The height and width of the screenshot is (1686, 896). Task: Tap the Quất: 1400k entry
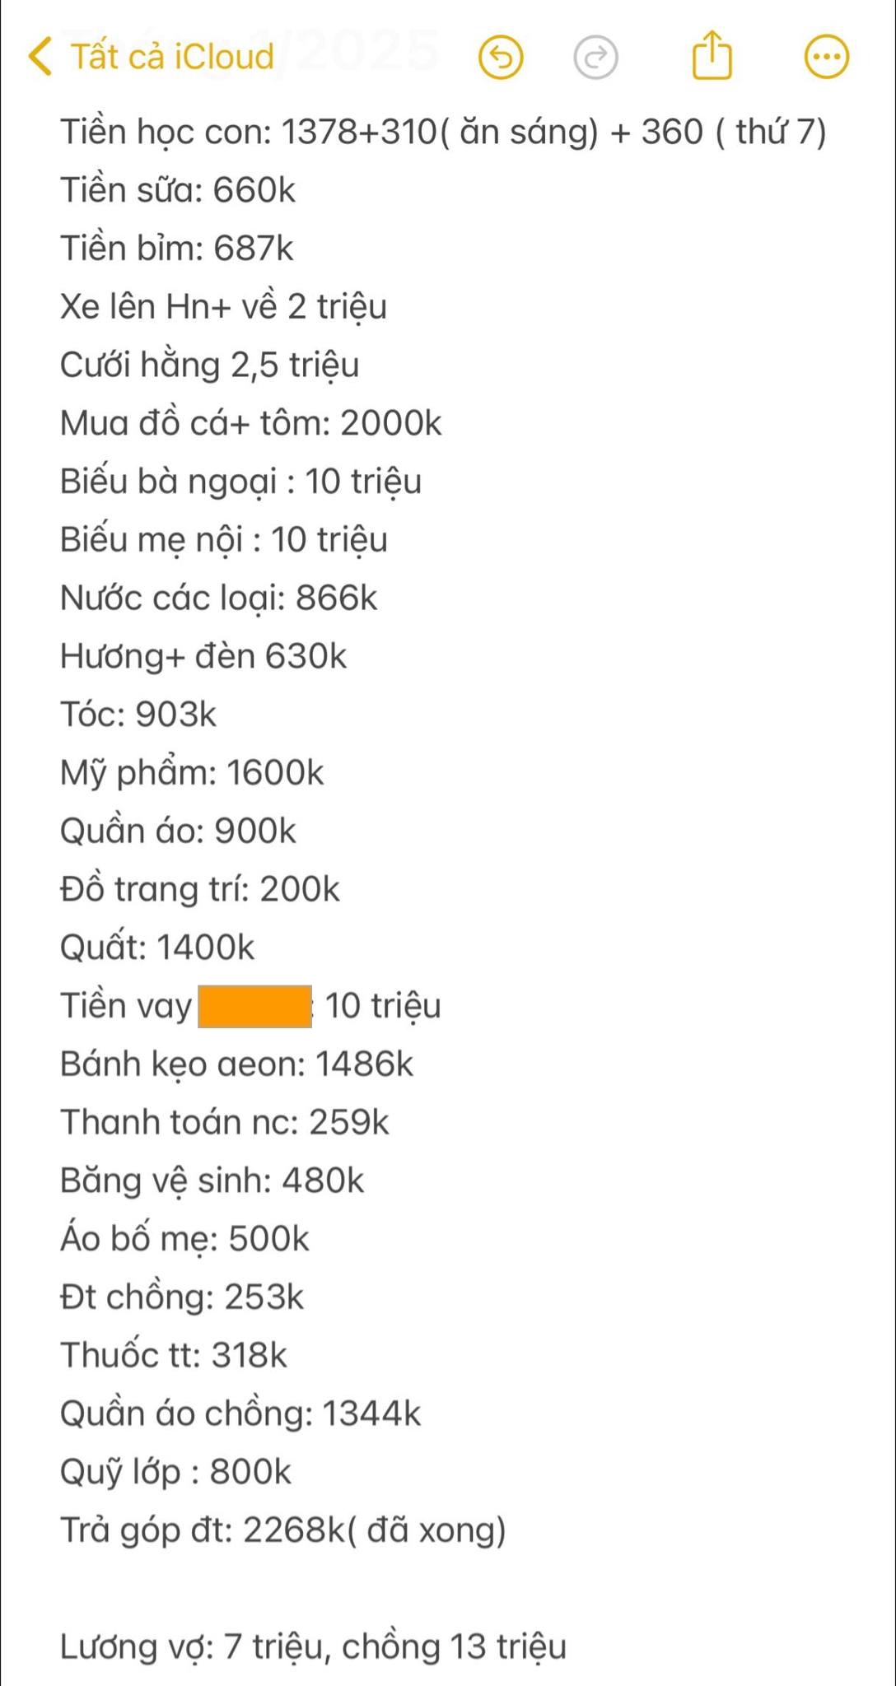click(x=157, y=948)
